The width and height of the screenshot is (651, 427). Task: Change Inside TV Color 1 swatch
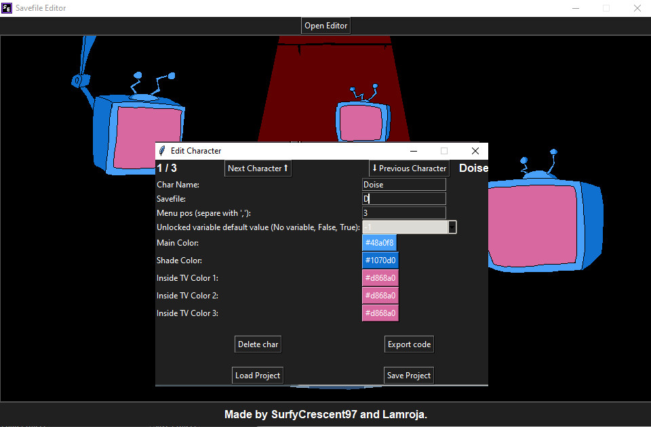[x=380, y=278]
